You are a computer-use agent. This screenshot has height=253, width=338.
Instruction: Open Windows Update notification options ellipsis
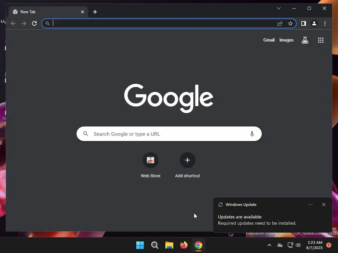310,205
